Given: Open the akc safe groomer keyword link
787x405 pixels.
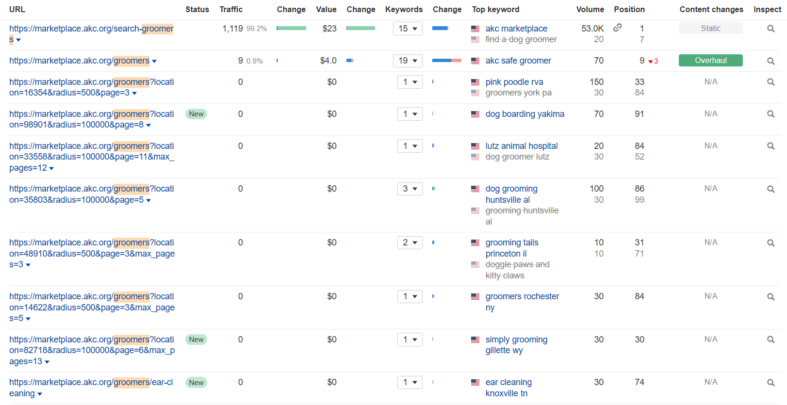Looking at the screenshot, I should pos(518,61).
